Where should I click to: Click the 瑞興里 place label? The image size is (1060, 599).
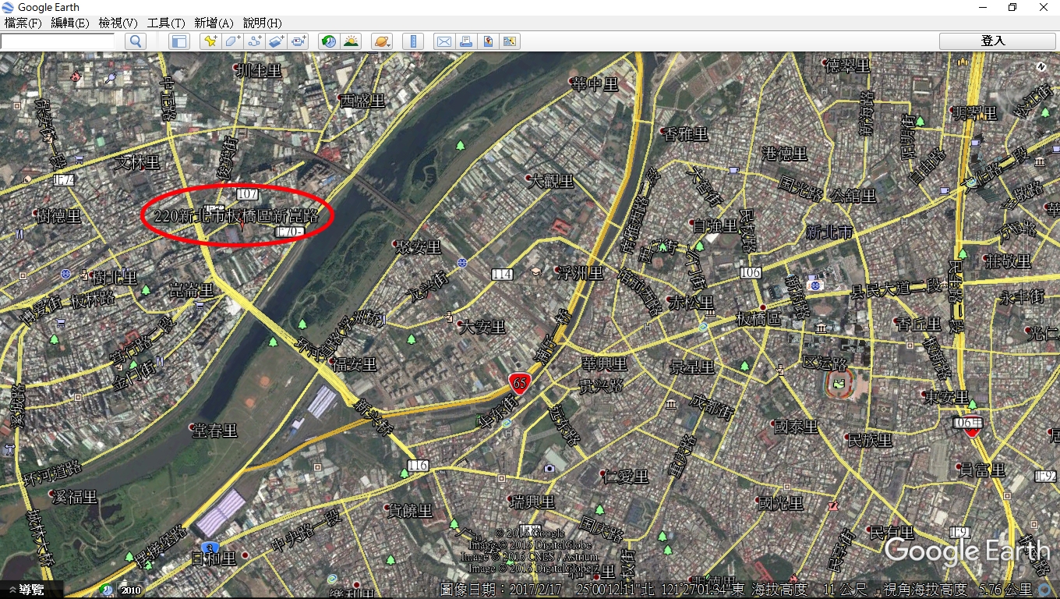(532, 502)
